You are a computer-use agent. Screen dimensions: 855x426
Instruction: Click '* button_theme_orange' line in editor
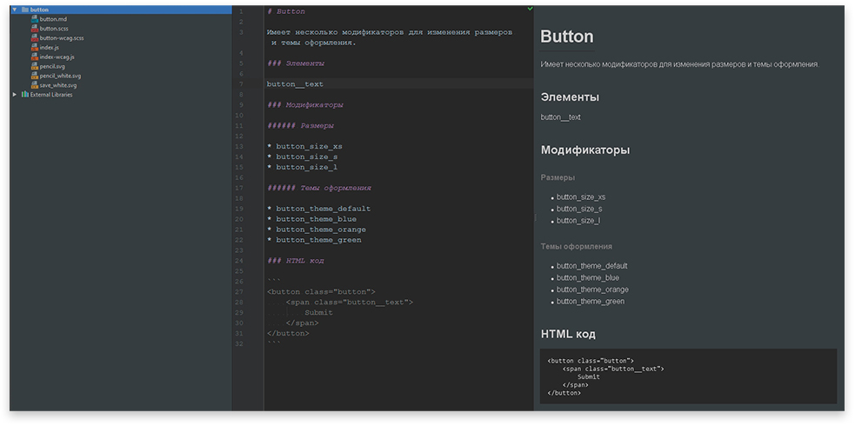click(317, 230)
